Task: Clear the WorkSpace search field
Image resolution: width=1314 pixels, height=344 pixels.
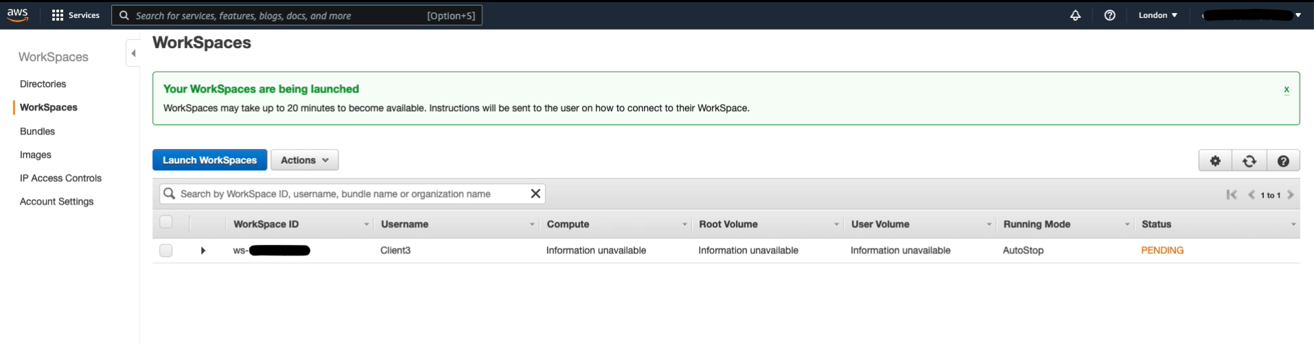Action: tap(535, 194)
